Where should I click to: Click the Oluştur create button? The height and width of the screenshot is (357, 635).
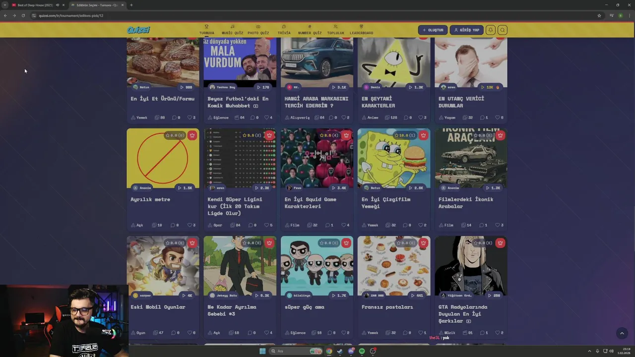(x=433, y=30)
